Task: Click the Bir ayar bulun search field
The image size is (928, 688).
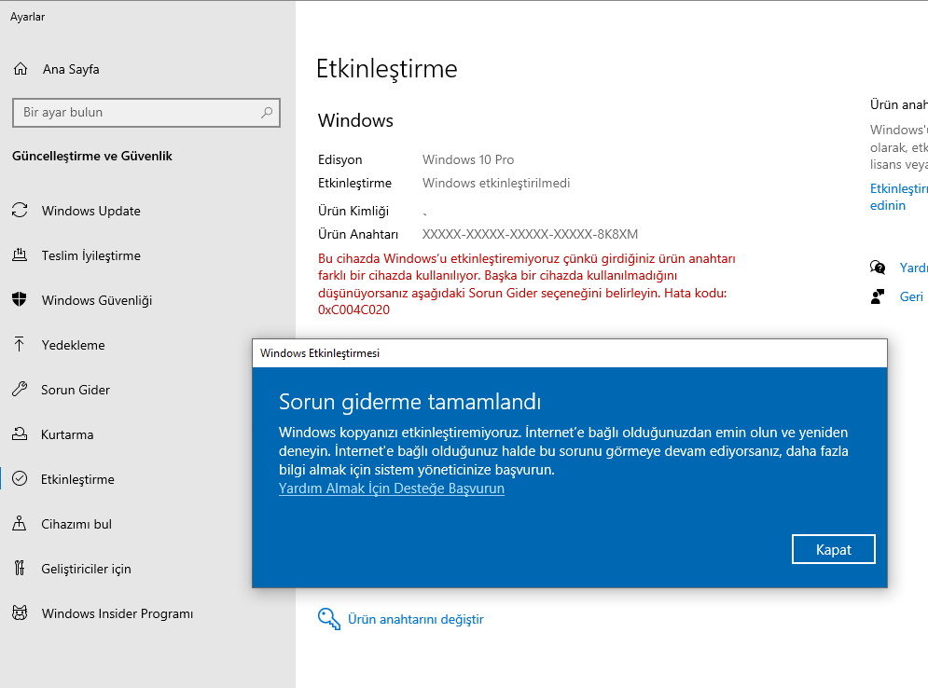Action: point(146,113)
